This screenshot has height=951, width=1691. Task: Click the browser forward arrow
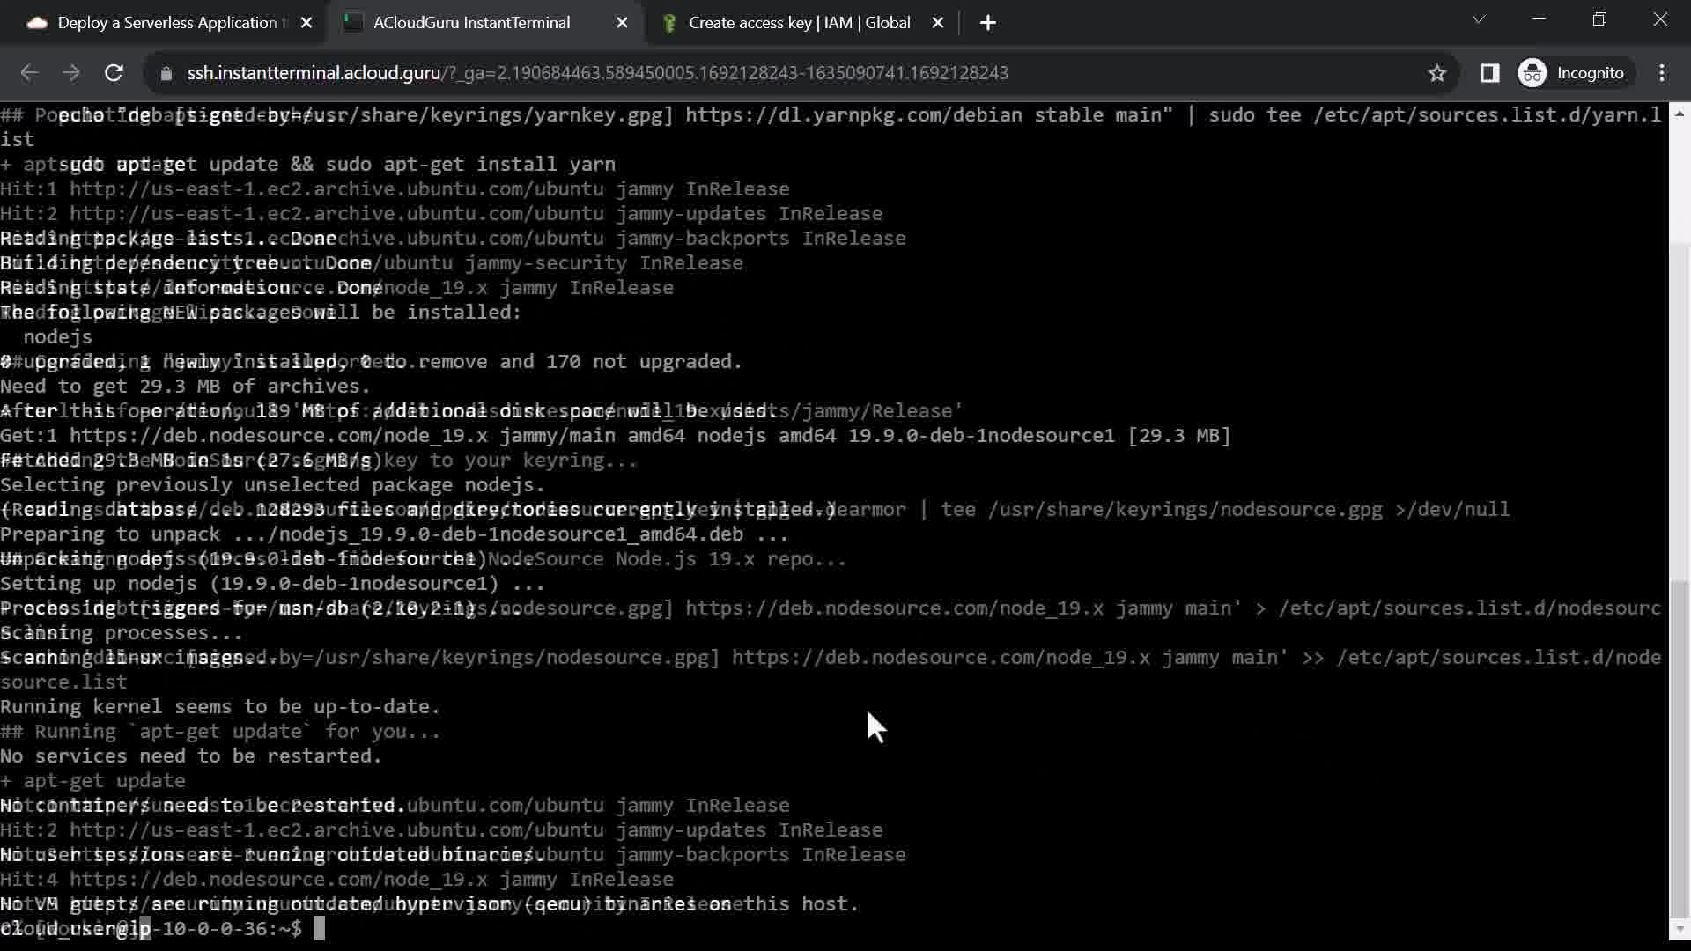pos(71,73)
